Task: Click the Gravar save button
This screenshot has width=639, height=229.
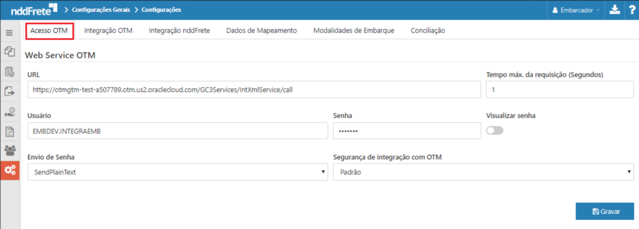Action: click(x=605, y=211)
